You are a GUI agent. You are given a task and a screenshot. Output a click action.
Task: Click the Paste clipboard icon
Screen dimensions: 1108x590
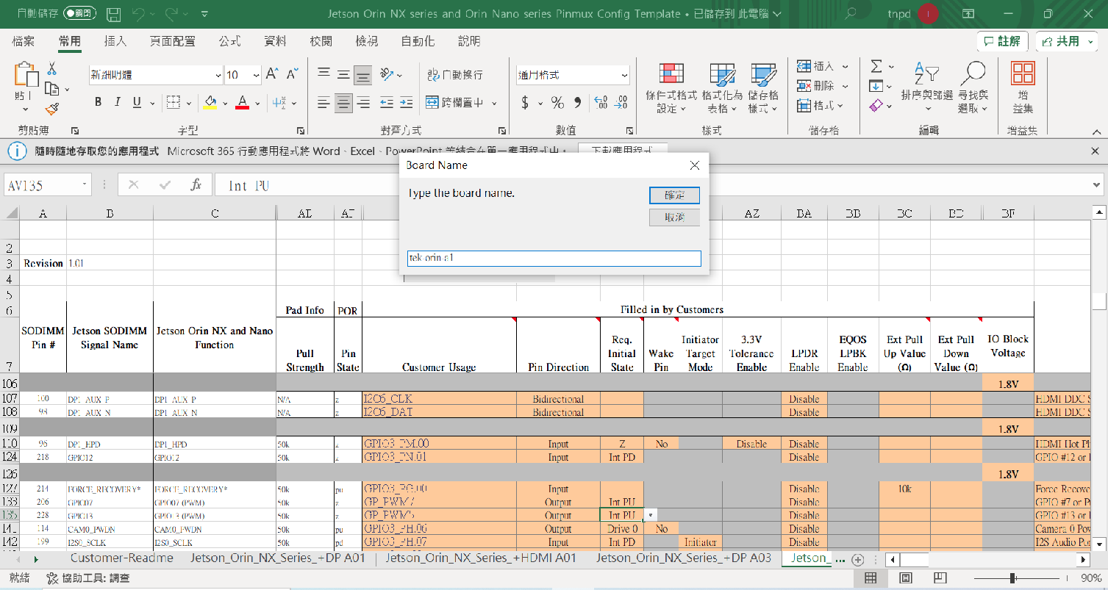26,73
